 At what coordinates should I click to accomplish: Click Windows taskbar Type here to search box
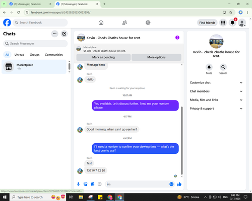click(38, 197)
